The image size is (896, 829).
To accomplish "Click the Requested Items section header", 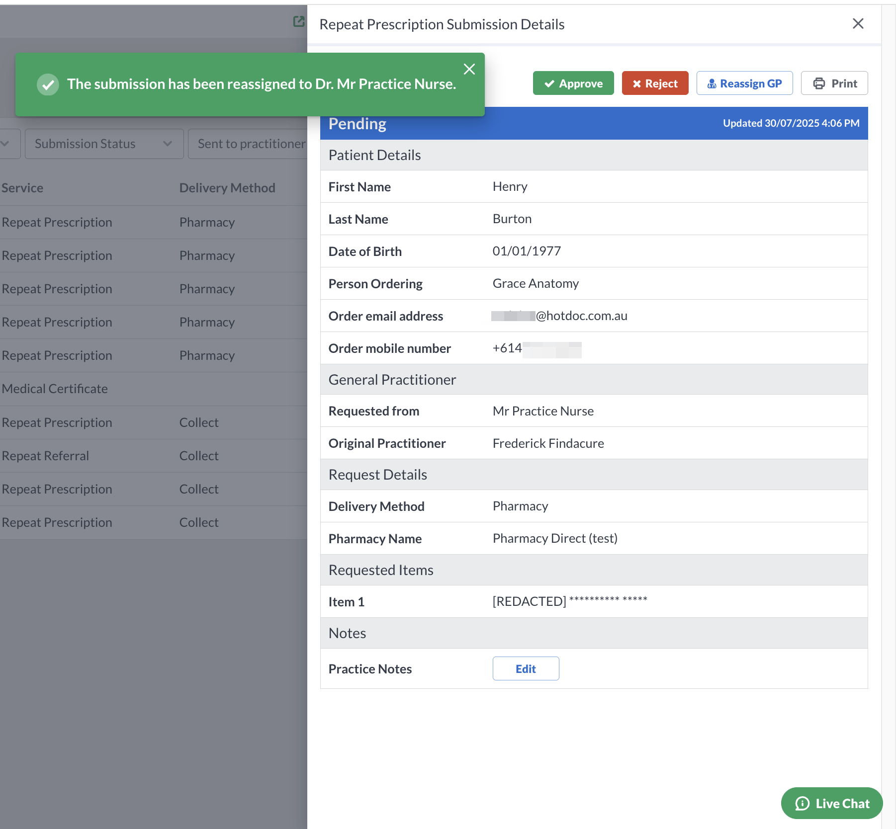I will coord(594,570).
